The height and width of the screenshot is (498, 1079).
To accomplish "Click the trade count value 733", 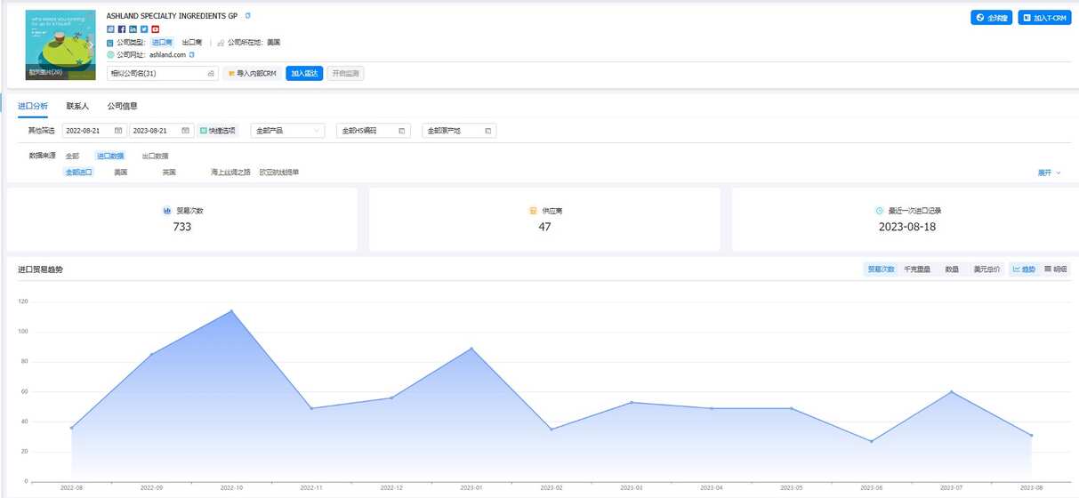I will pyautogui.click(x=182, y=227).
